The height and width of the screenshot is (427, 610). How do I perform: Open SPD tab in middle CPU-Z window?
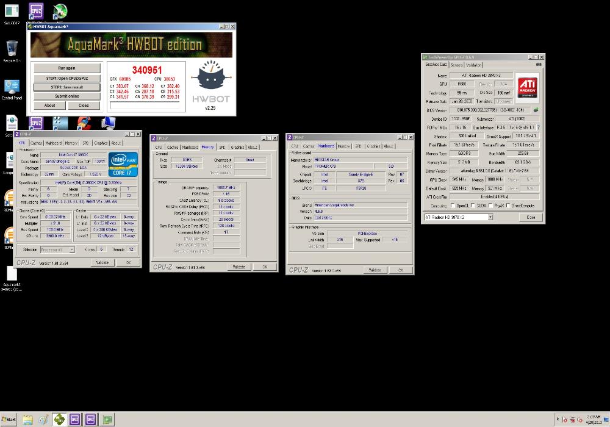tap(222, 148)
